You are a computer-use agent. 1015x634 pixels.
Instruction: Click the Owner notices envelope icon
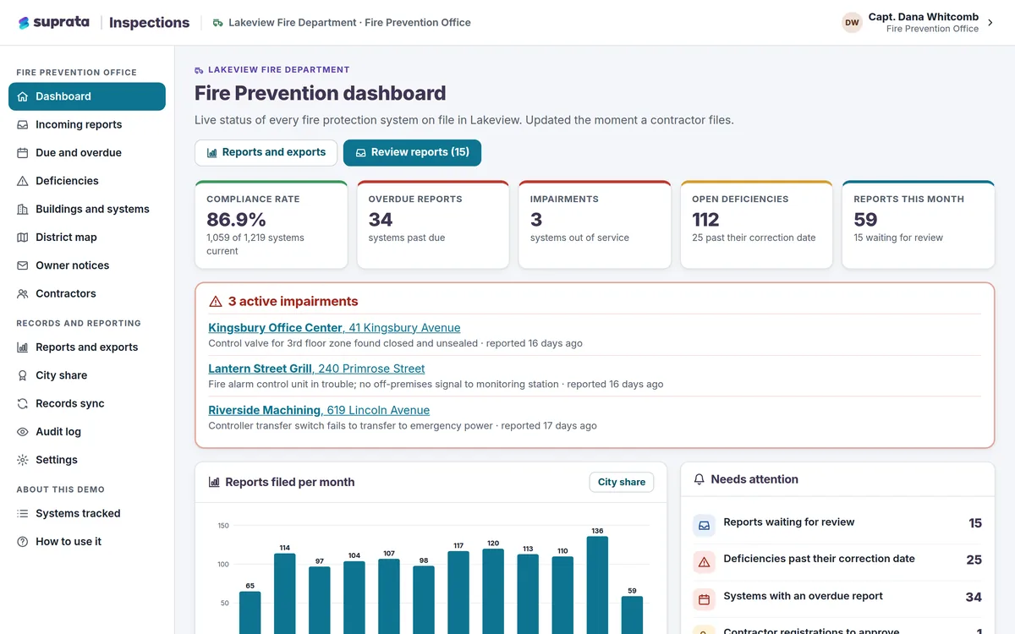23,265
